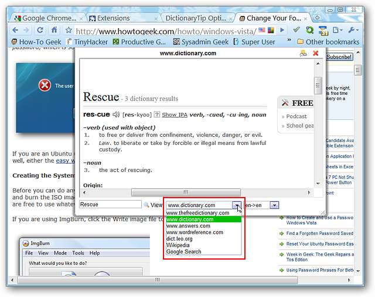The height and width of the screenshot is (297, 375).
Task: Click the Rescue word input field
Action: (110, 205)
